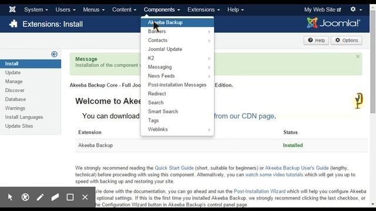Open the Menus dropdown menu

[x=94, y=9]
